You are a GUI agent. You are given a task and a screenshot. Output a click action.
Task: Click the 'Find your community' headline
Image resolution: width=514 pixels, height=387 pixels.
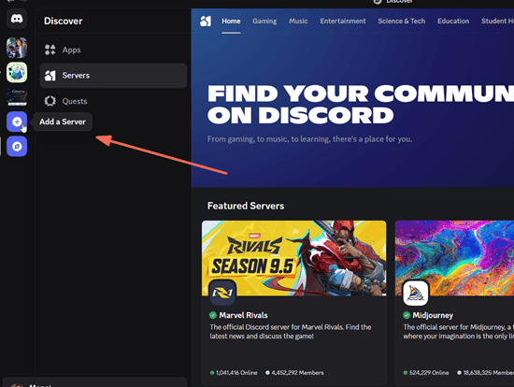(361, 105)
